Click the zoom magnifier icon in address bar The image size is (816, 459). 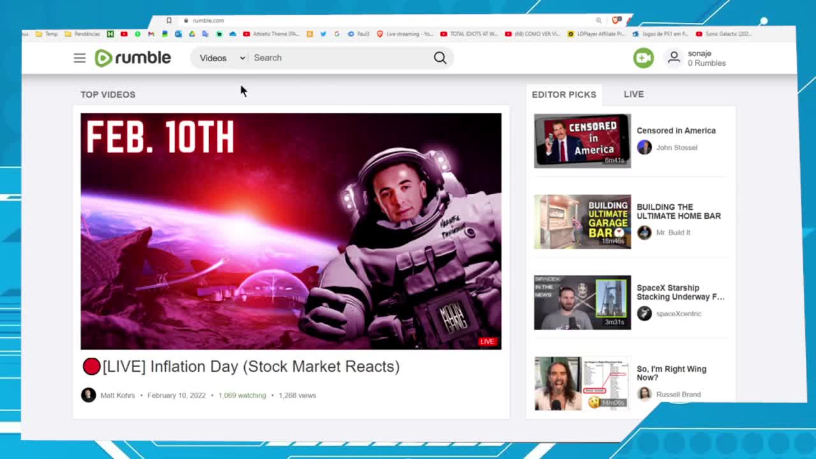(x=599, y=20)
